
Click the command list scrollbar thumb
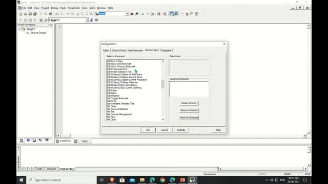pos(163,84)
